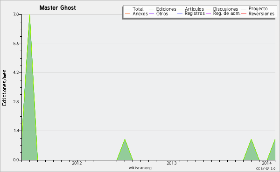Select the 'Reg. de adm.' legend entry
This screenshot has height=172, width=280.
(227, 13)
